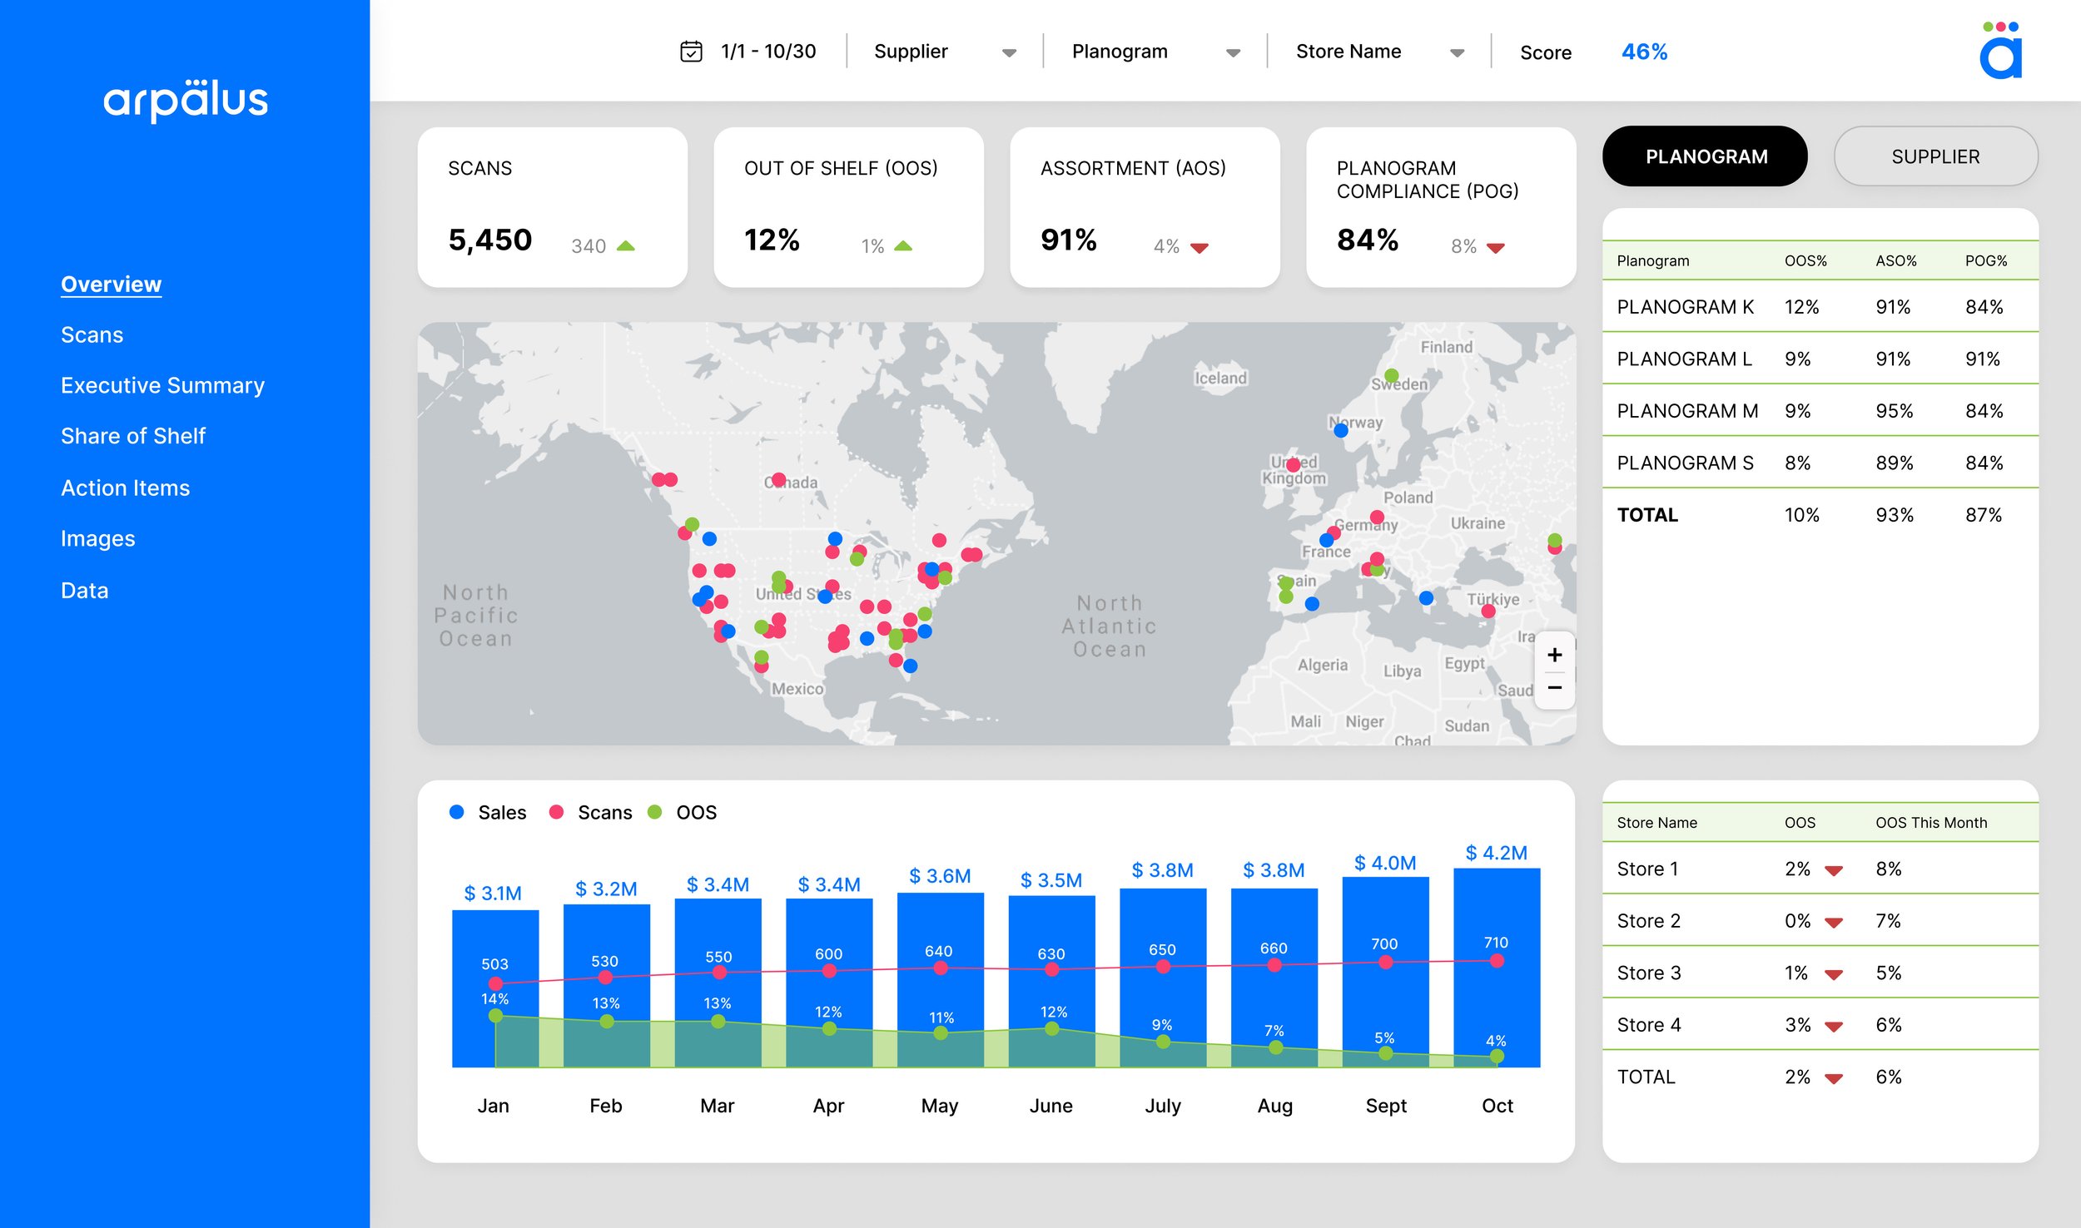Screen dimensions: 2081x1228
Task: Toggle the Scans legend pink dot
Action: pos(556,811)
